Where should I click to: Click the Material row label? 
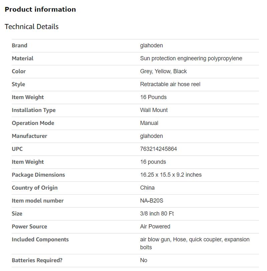tap(22, 58)
